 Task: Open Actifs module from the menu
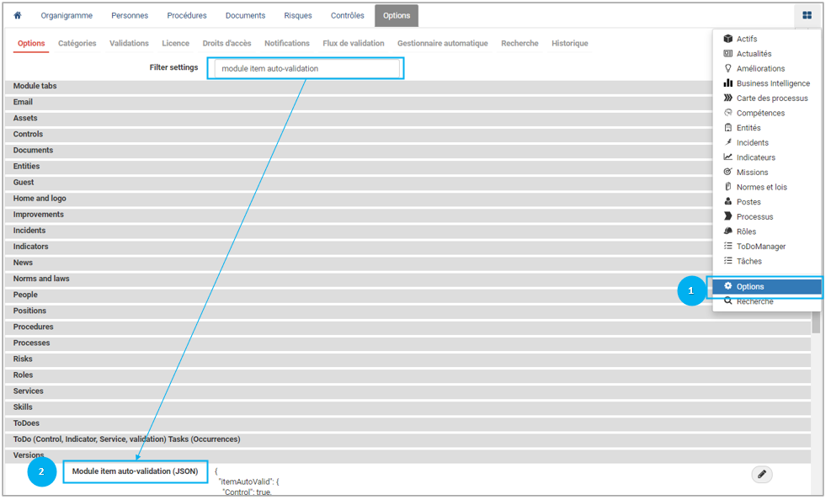[746, 39]
